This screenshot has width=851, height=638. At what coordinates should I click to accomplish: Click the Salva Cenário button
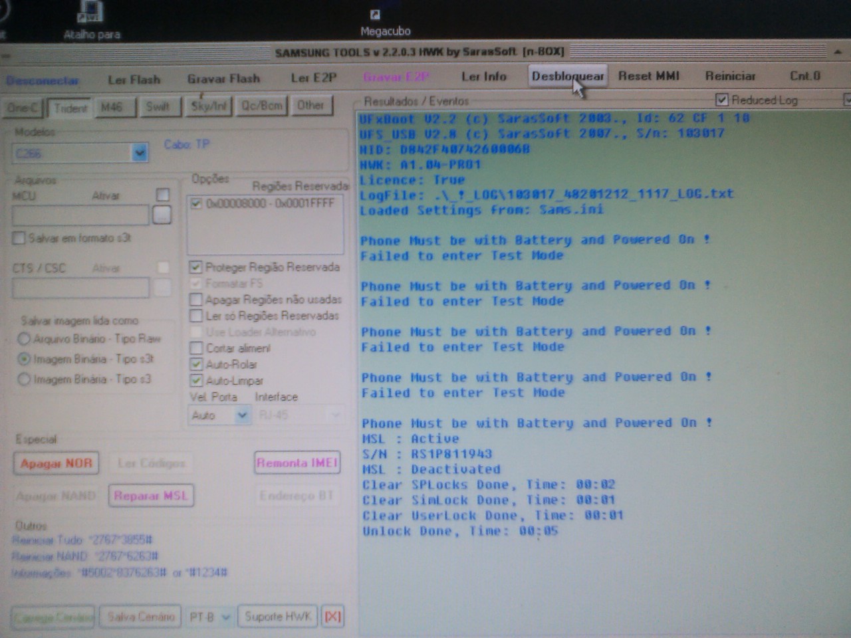(x=141, y=617)
